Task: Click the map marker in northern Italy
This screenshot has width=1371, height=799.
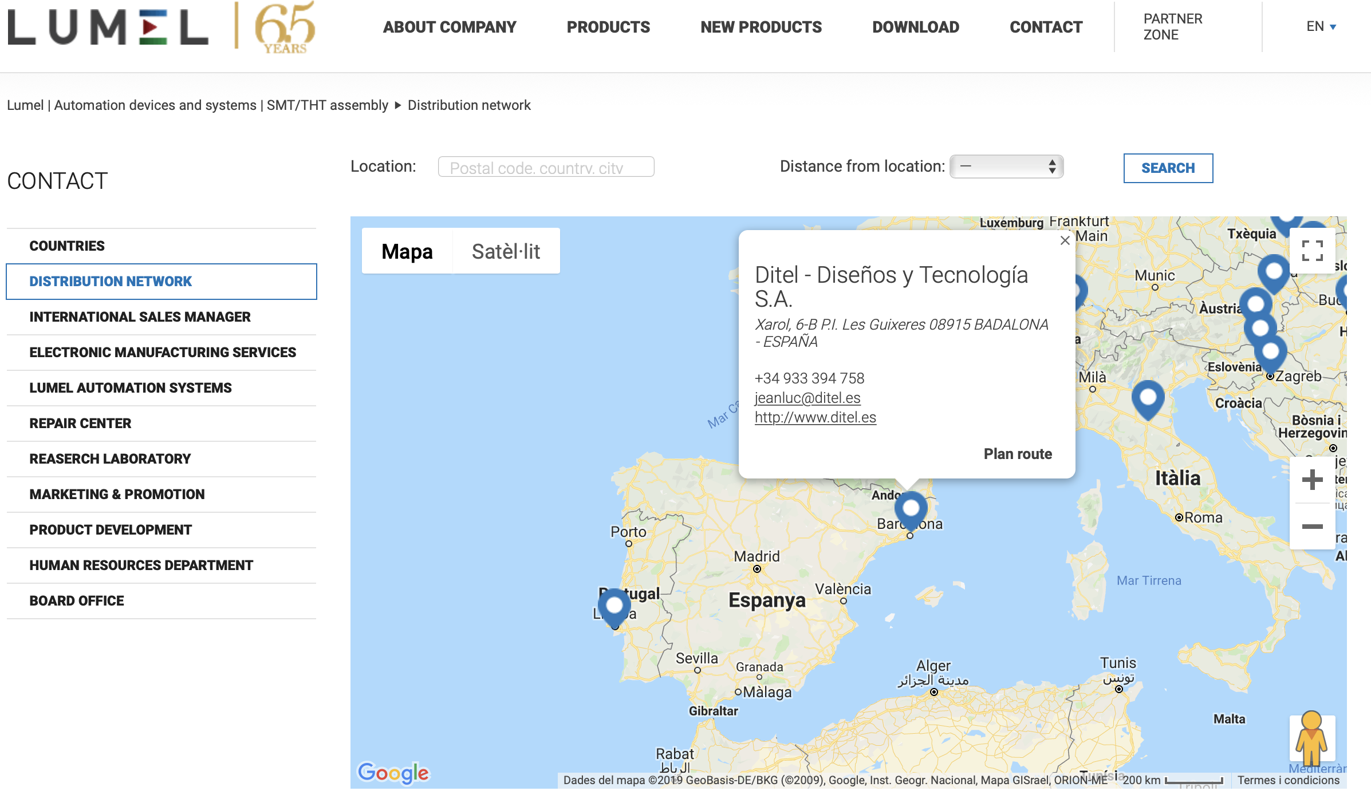Action: point(1148,399)
